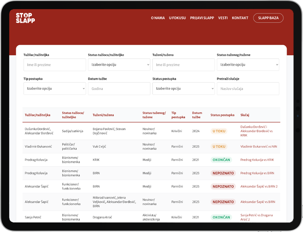Expand the Status tužioca/tužiteljke dropdown

[119, 65]
